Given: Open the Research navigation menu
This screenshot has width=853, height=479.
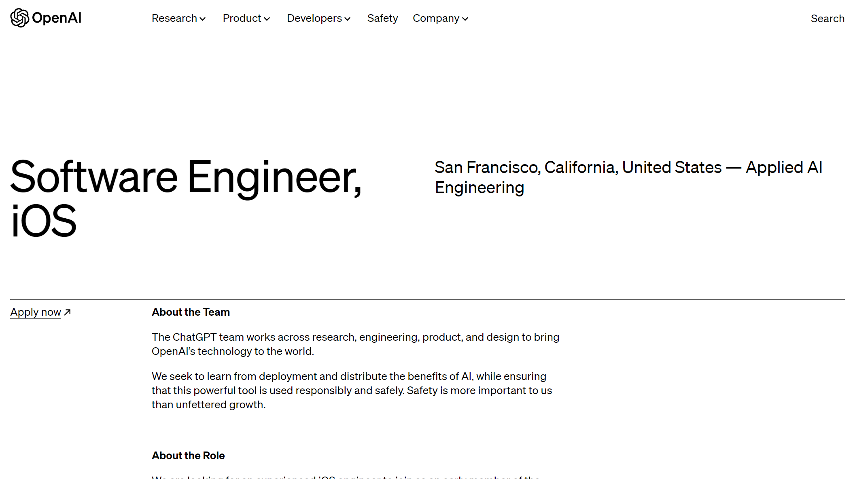Looking at the screenshot, I should 174,18.
